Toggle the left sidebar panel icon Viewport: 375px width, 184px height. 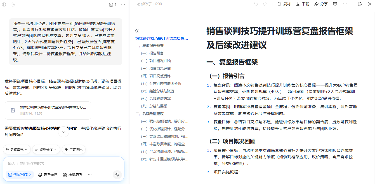[x=4, y=4]
